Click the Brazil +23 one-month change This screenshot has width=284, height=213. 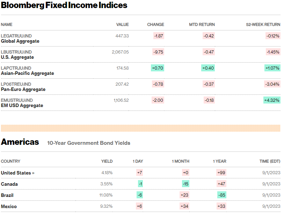click(x=184, y=195)
